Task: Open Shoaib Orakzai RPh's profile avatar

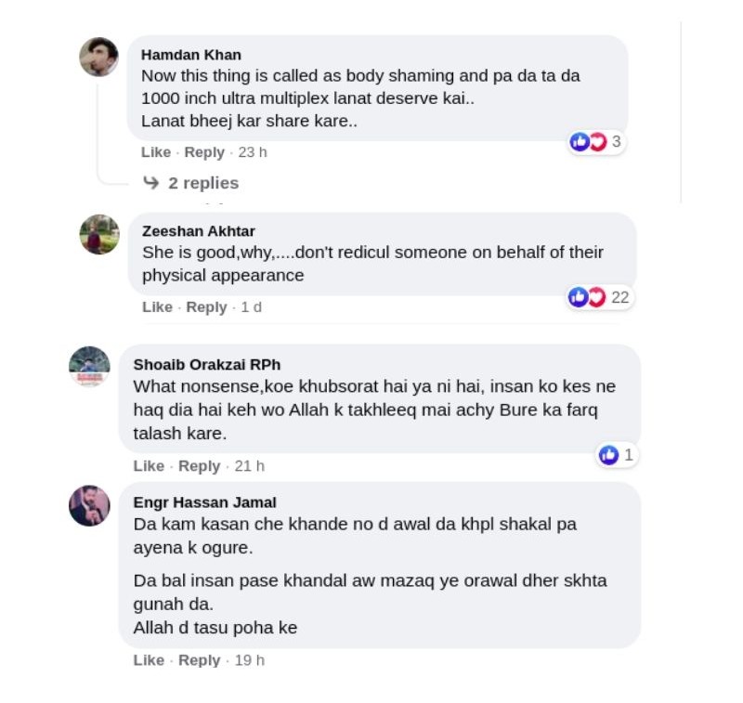Action: coord(90,367)
